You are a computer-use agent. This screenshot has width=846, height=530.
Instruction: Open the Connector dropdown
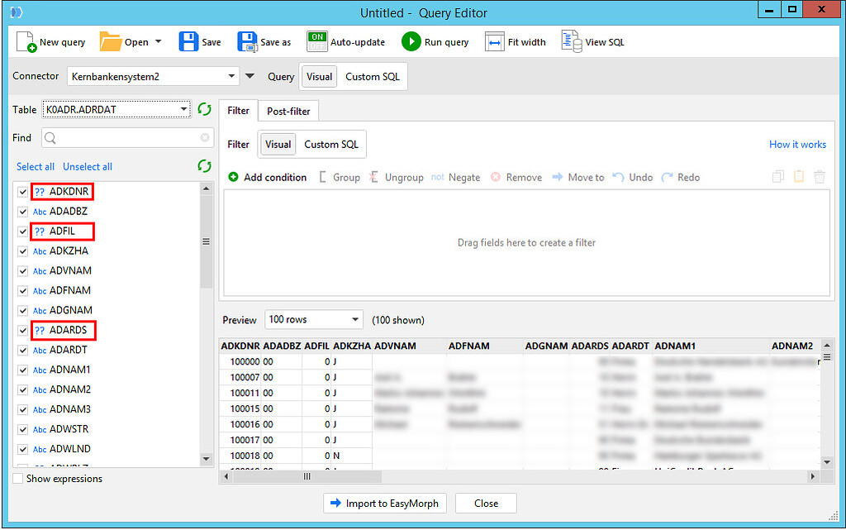pyautogui.click(x=232, y=75)
